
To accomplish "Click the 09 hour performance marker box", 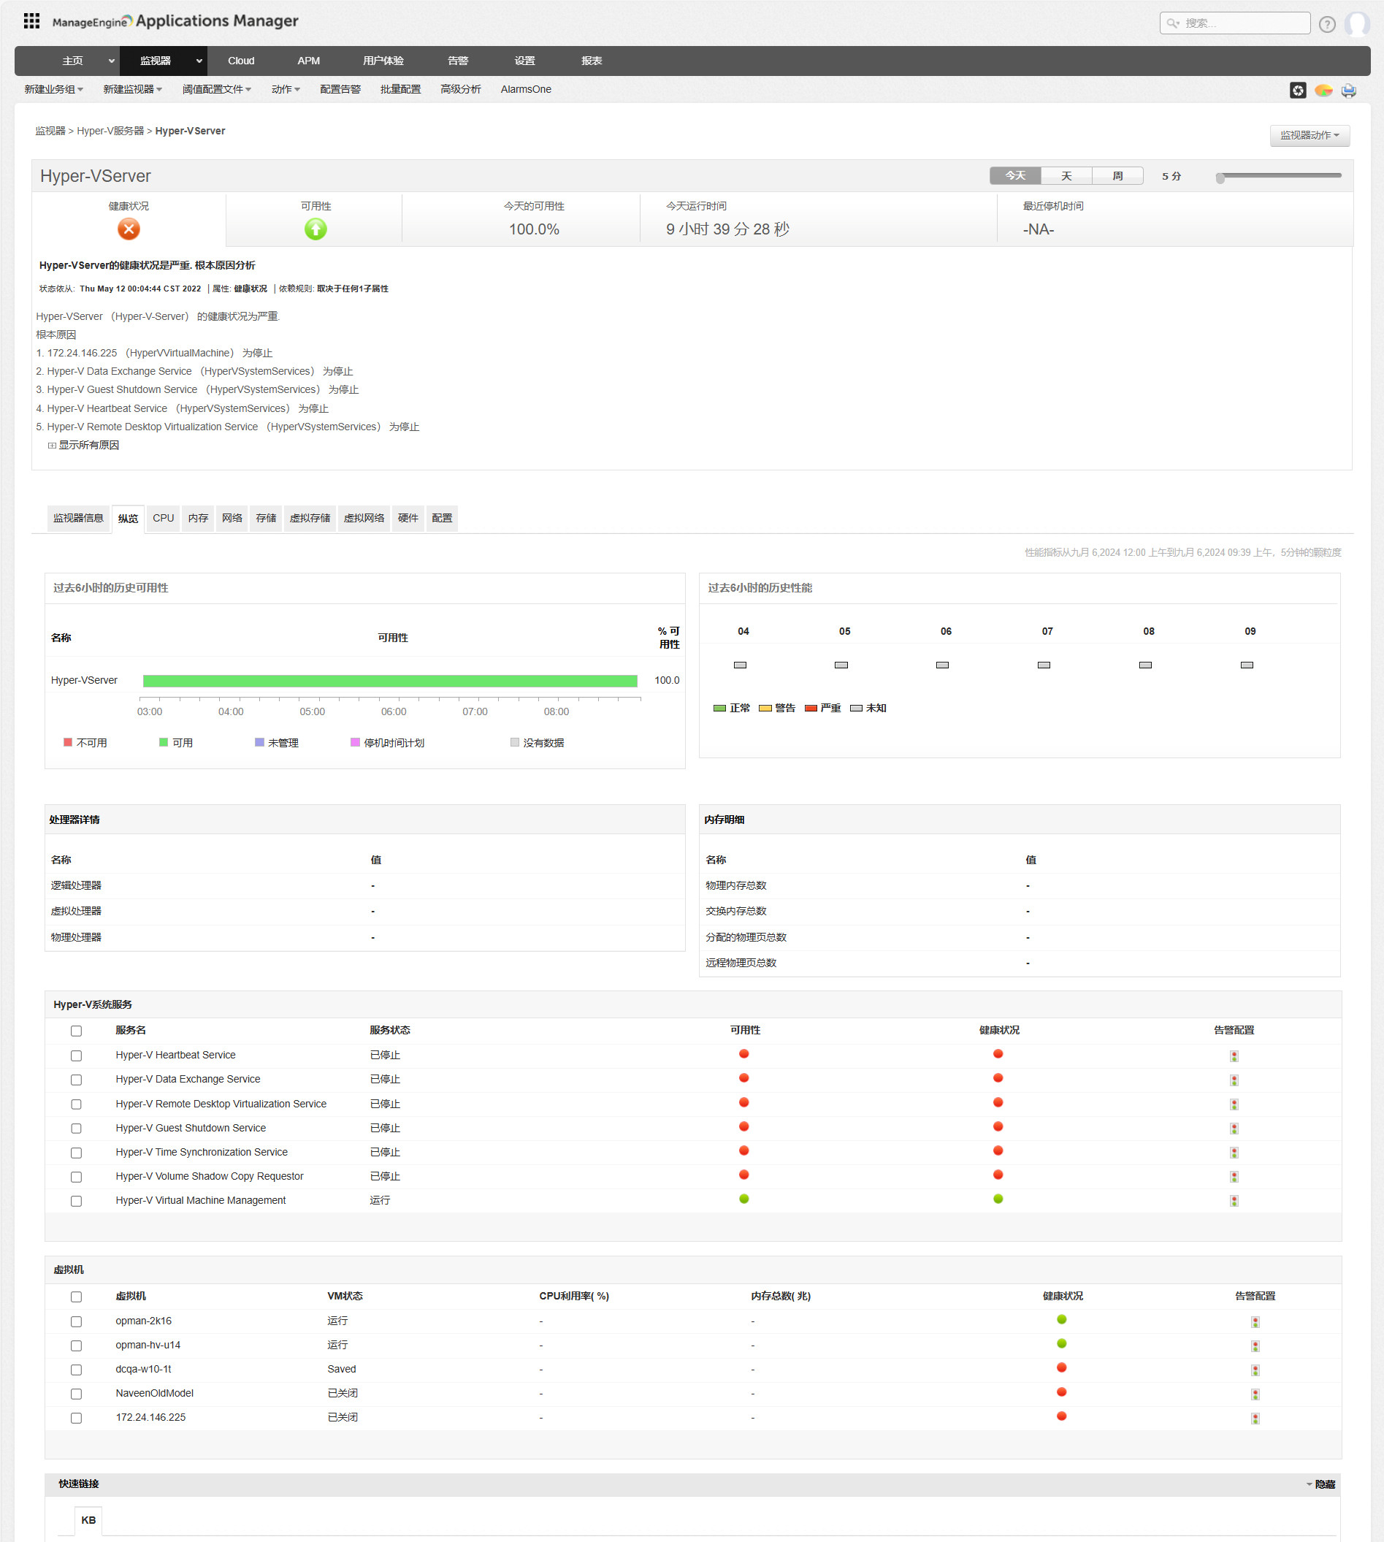I will (x=1247, y=665).
